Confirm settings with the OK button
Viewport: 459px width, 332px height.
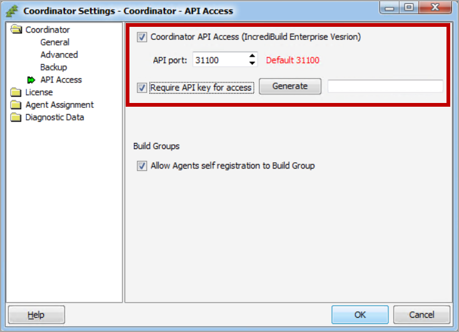click(360, 315)
